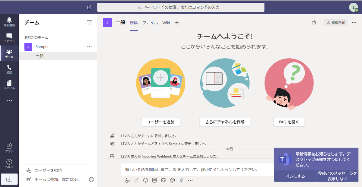
Task: Click the search and command box
Action: click(x=181, y=7)
